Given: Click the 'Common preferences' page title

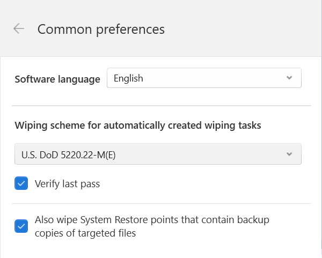Looking at the screenshot, I should click(x=101, y=30).
